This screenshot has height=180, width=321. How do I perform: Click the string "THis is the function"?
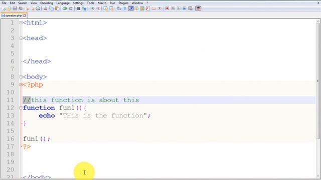point(103,115)
